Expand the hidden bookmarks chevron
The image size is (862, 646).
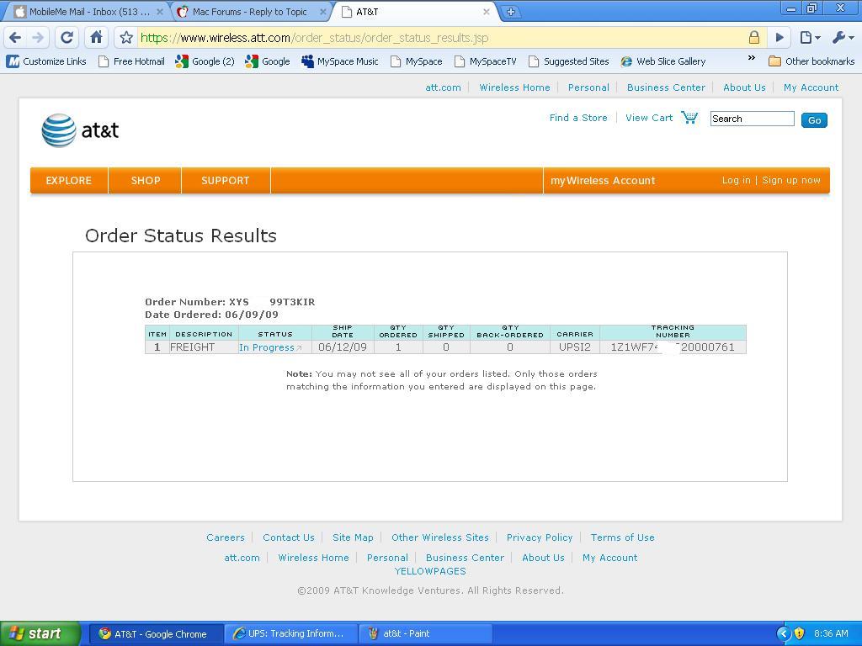pyautogui.click(x=752, y=58)
